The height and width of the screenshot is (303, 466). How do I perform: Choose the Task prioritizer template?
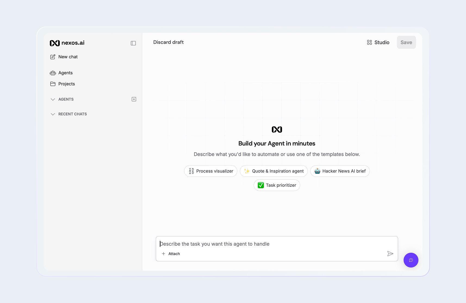(277, 185)
